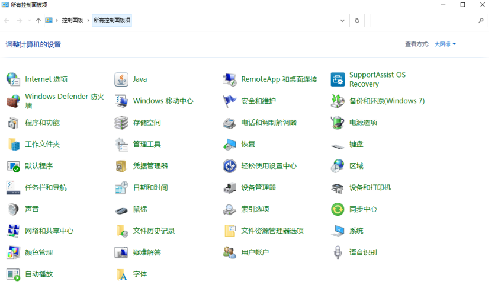Click the 同步中心 green sync icon

338,209
